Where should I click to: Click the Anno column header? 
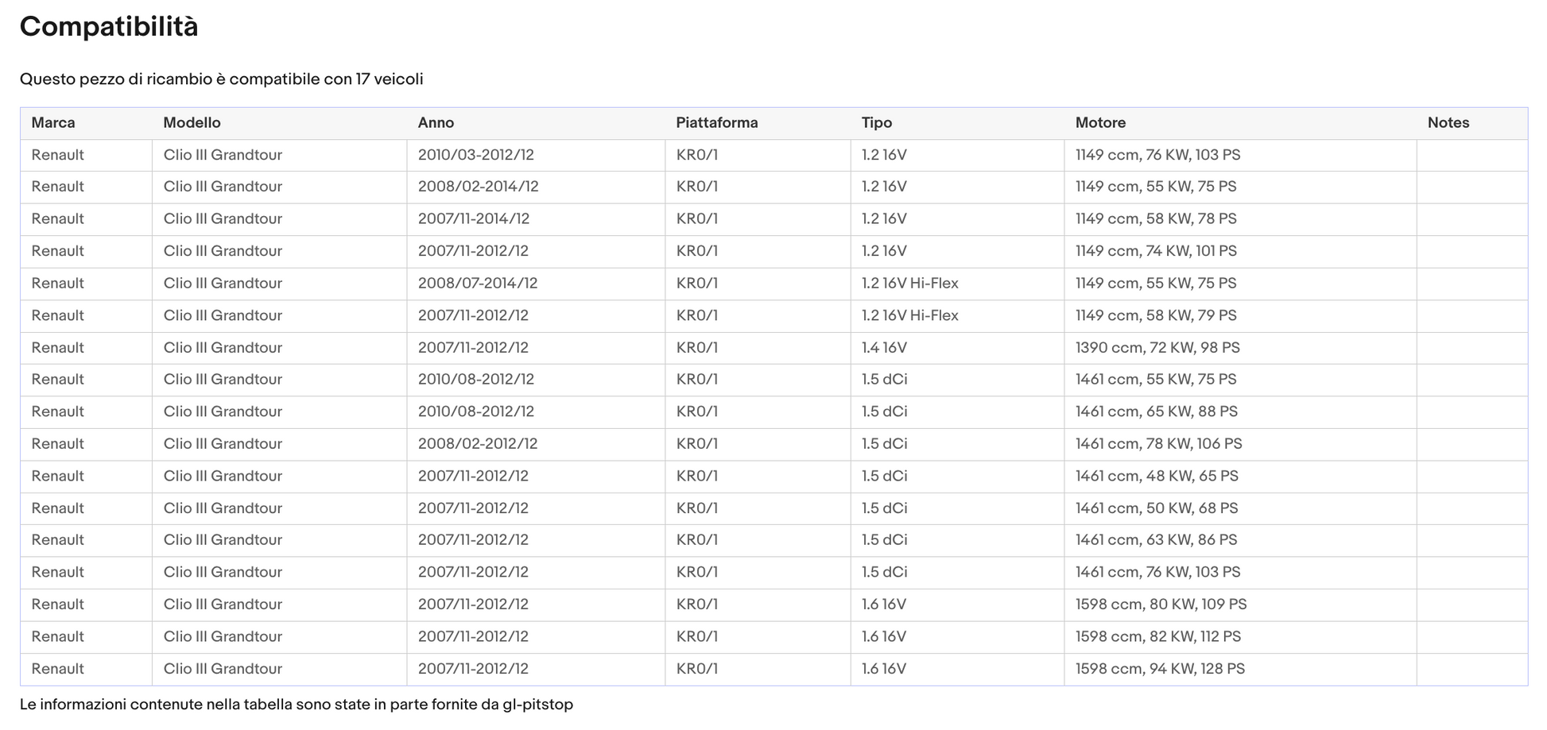coord(436,123)
